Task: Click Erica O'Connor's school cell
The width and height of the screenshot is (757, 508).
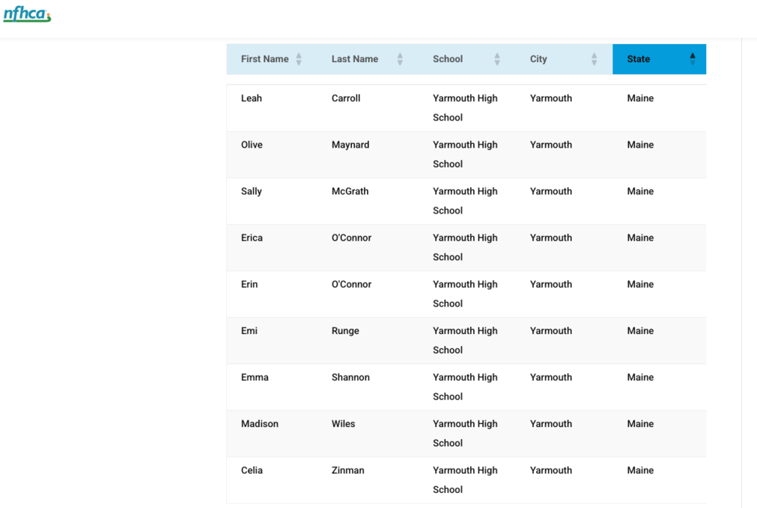Action: pos(465,247)
